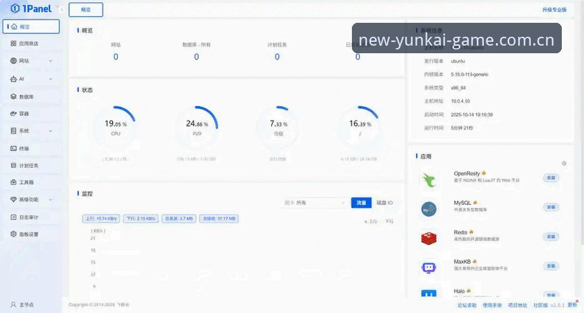The height and width of the screenshot is (313, 584).
Task: Open the 网卡 所有 dropdown
Action: [x=314, y=203]
